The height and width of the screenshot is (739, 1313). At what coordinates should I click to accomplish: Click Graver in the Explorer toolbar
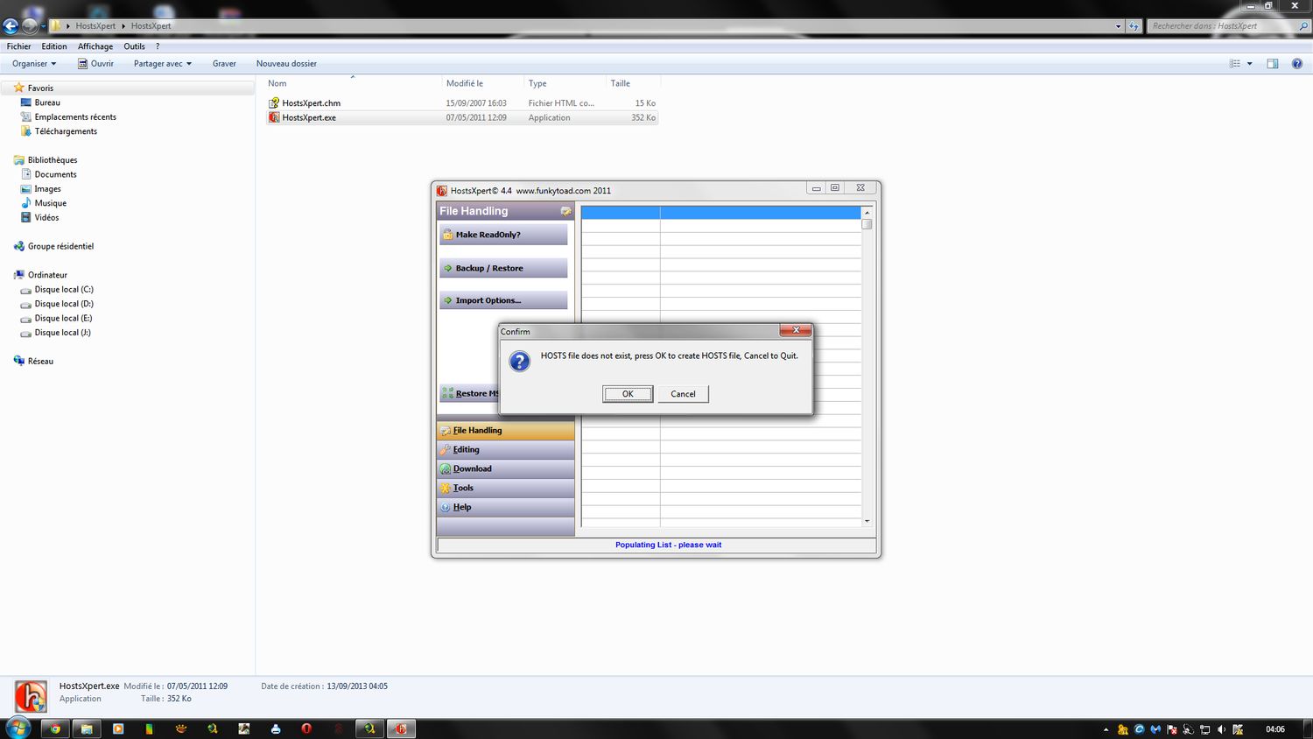click(x=224, y=64)
